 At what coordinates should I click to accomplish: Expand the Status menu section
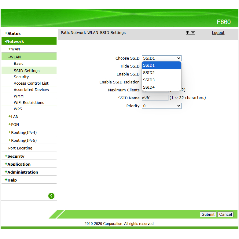[x=13, y=33]
